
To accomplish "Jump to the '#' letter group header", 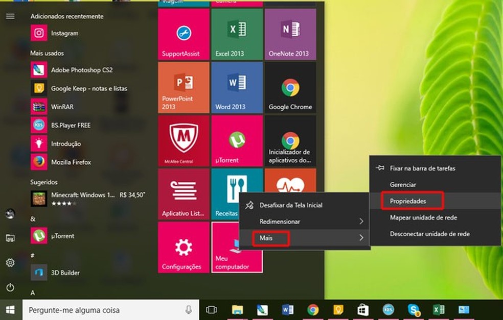I will (x=32, y=256).
